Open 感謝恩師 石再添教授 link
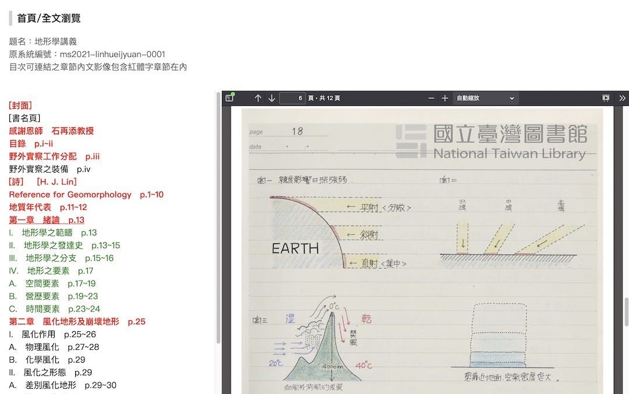The height and width of the screenshot is (394, 629). coord(51,131)
